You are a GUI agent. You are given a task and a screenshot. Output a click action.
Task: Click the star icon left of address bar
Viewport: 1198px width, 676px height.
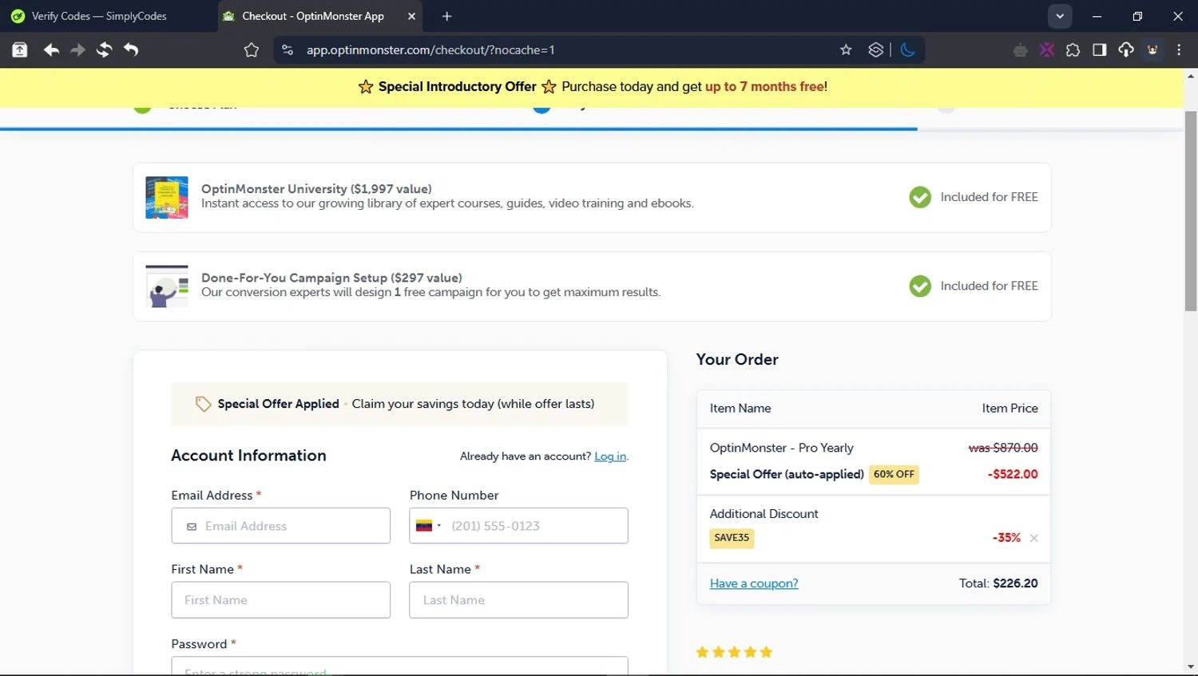252,50
